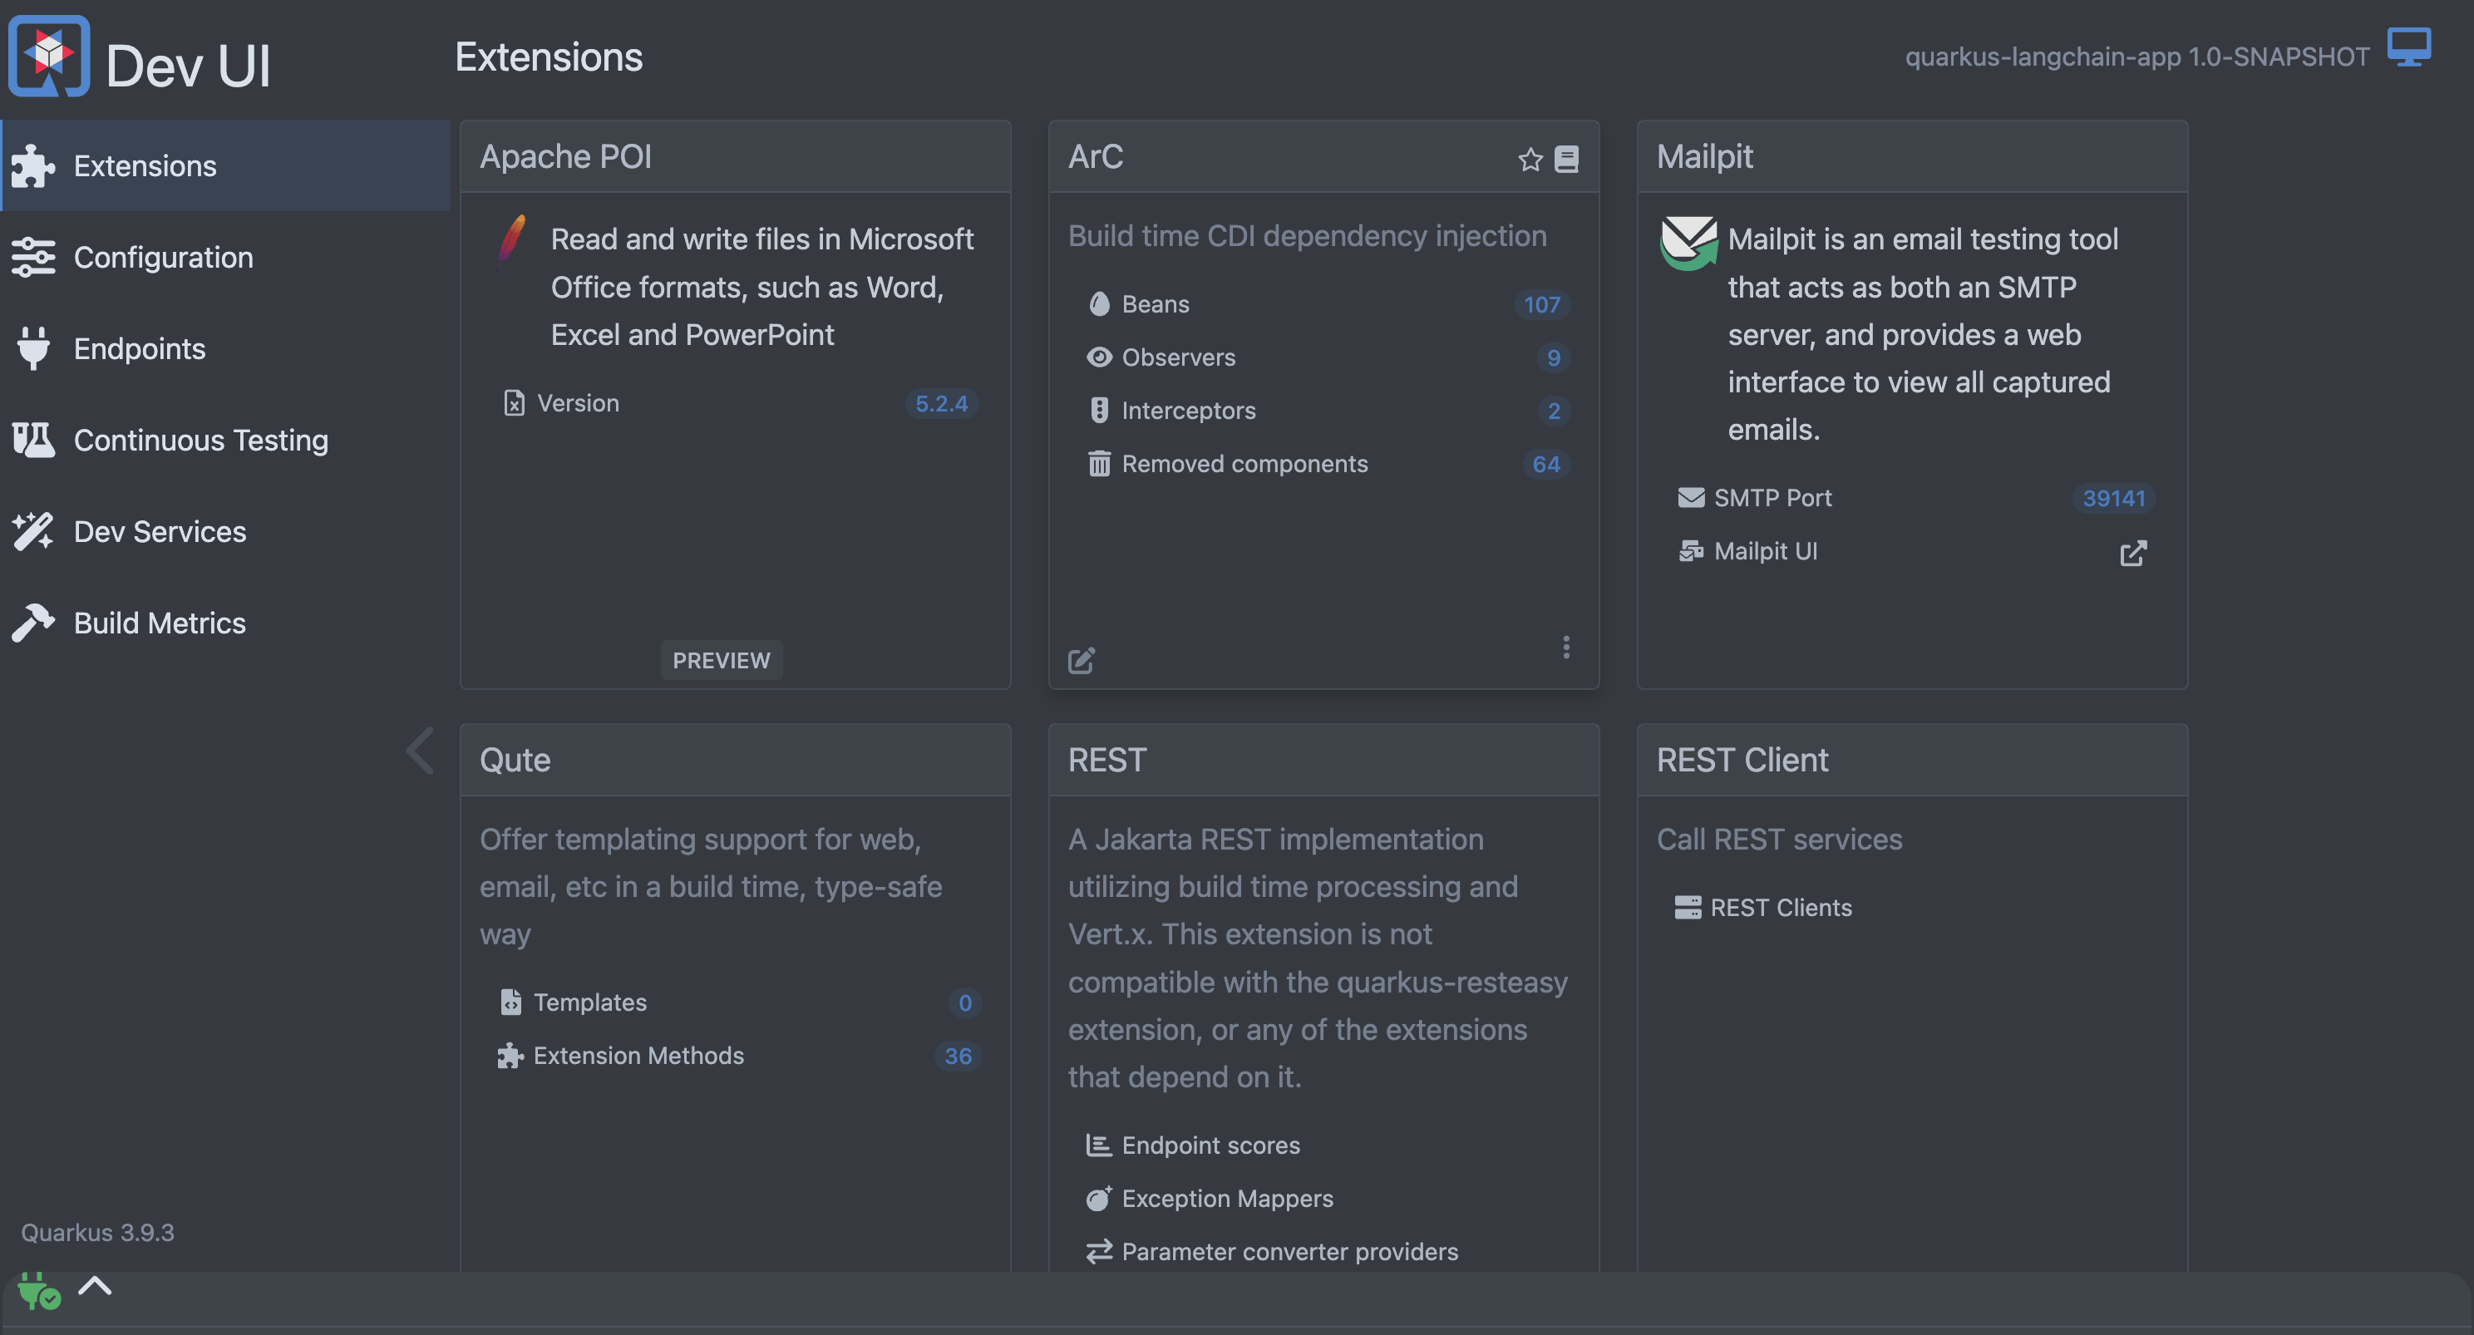Open ArC card three-dot more menu
Image resolution: width=2474 pixels, height=1335 pixels.
point(1566,648)
